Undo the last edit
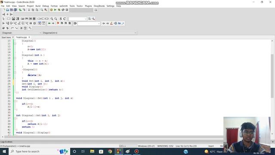 (x=20, y=10)
